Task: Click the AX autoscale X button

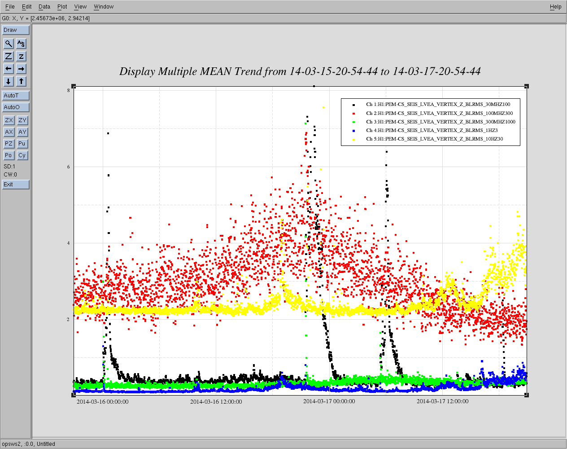Action: [9, 132]
